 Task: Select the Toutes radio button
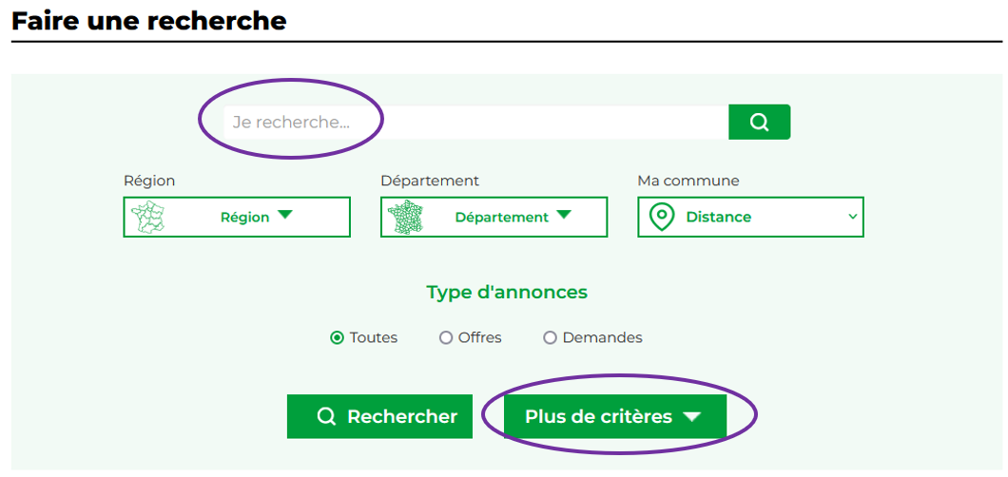(x=337, y=337)
